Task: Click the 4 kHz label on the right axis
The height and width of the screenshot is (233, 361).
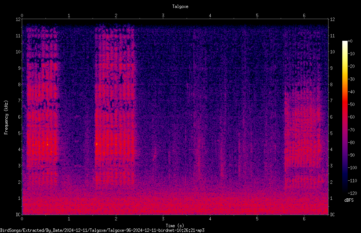Action: tap(331, 149)
